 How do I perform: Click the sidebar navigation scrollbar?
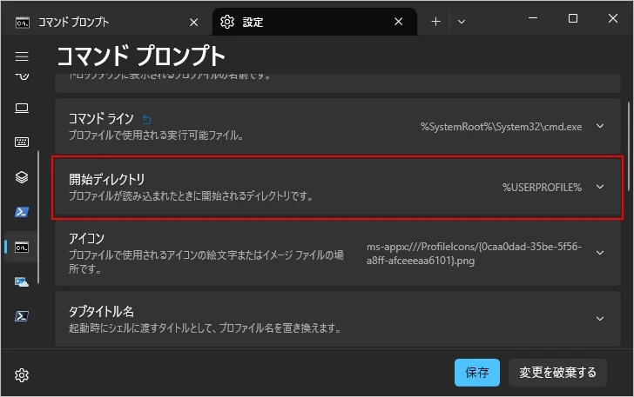click(38, 217)
